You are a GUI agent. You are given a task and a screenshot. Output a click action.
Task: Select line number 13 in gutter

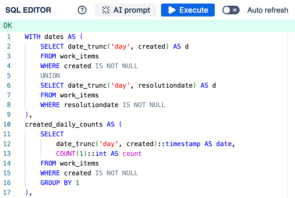(x=7, y=154)
